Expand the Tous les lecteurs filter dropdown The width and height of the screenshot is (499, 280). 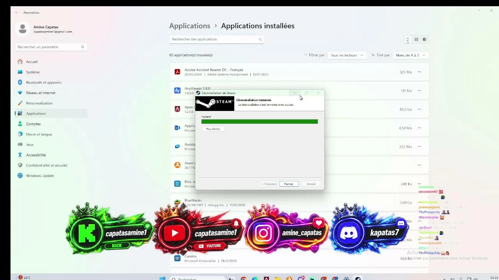coord(347,55)
